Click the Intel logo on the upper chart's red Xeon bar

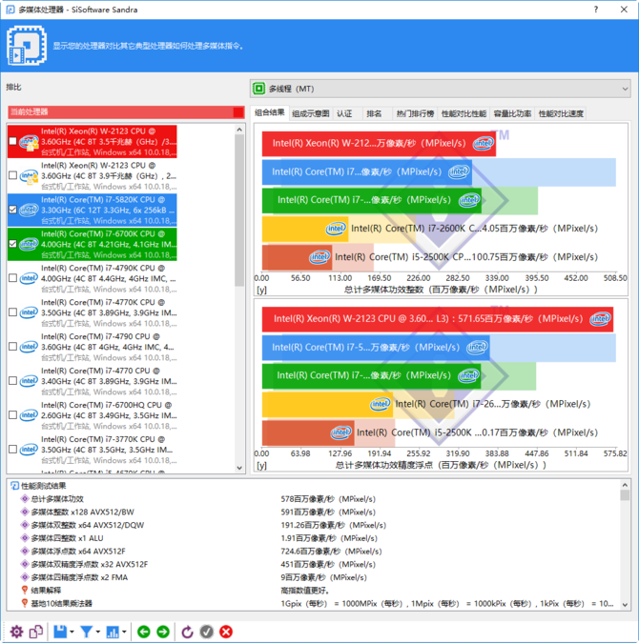[x=483, y=144]
